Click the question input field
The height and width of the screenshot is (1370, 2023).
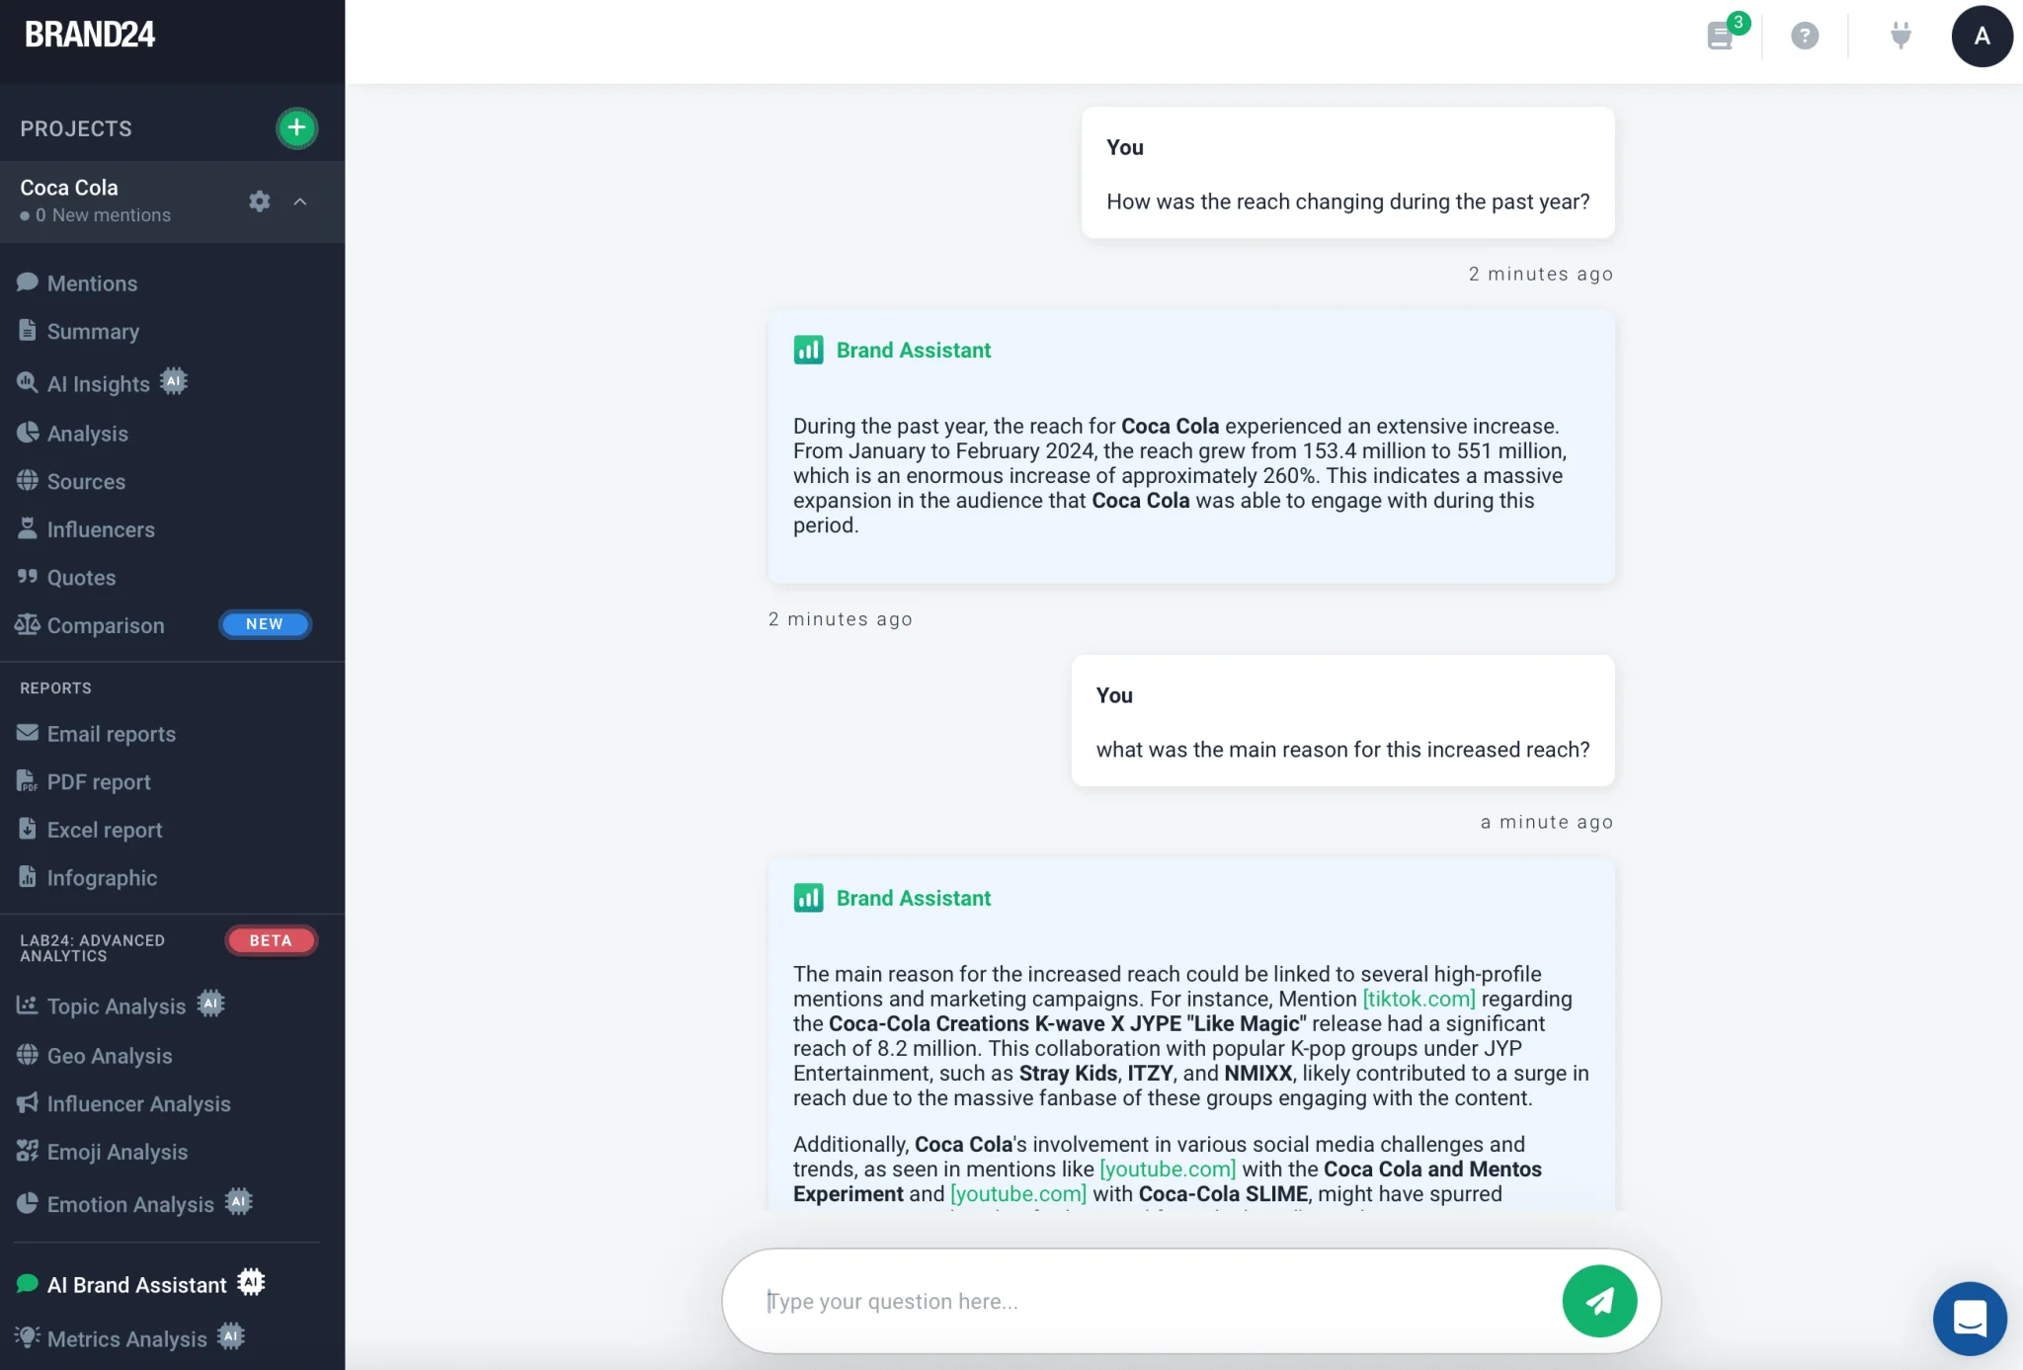tap(1156, 1302)
